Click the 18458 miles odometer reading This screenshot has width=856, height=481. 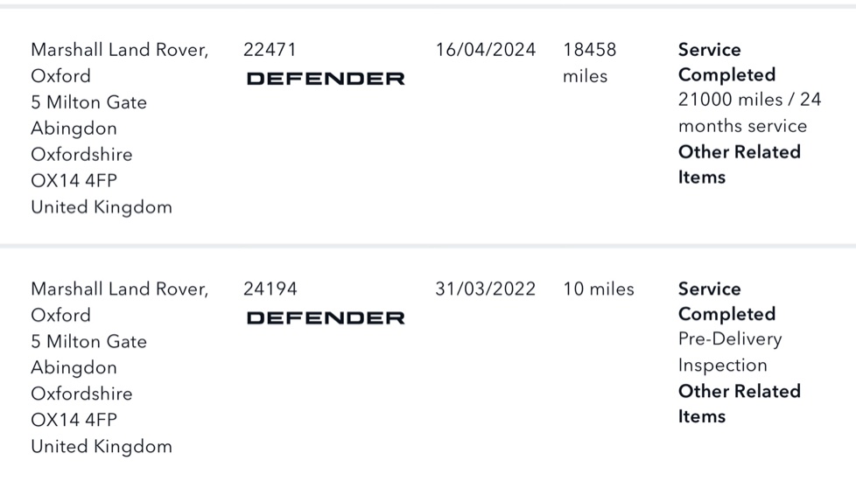click(x=589, y=62)
